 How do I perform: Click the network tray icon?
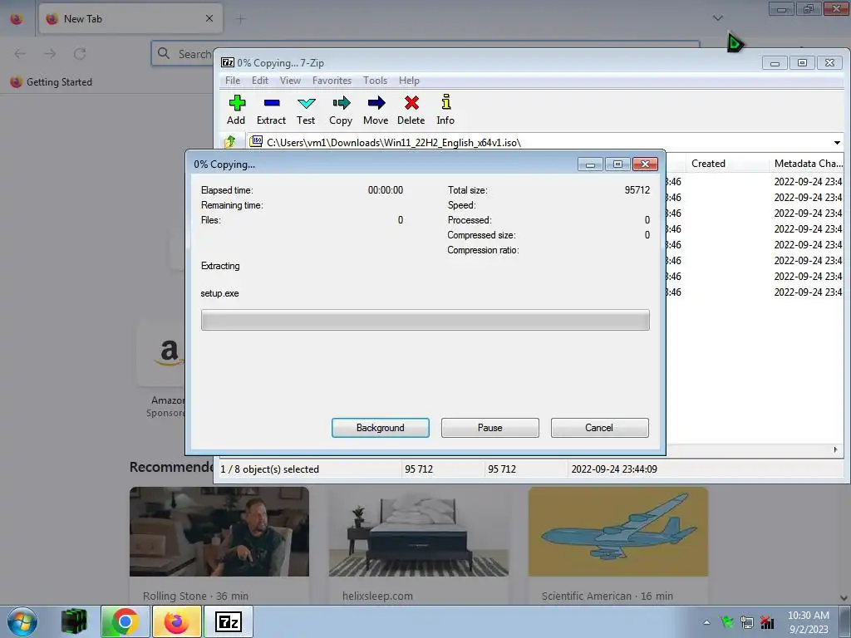click(x=747, y=622)
